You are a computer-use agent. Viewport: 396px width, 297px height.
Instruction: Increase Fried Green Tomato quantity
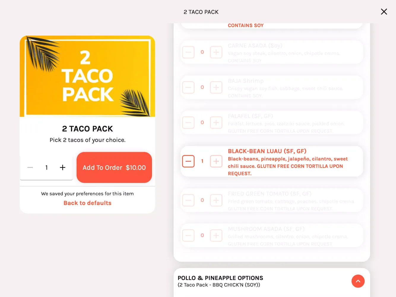[x=216, y=200]
